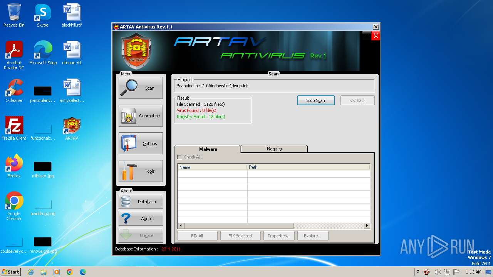Select the armyselect rtf file icon
Viewport: 493px width, 277px height.
[x=72, y=91]
